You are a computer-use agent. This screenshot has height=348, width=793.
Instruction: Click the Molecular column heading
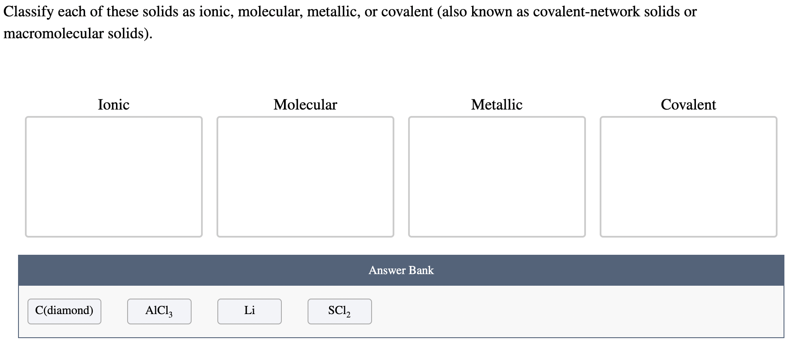click(x=305, y=104)
